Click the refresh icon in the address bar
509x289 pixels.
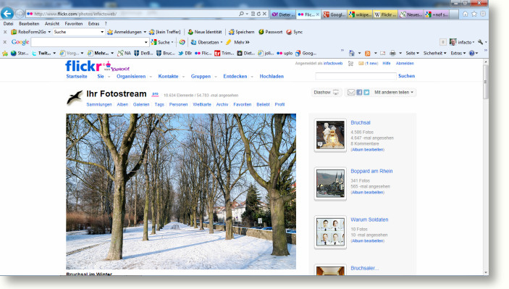point(258,14)
